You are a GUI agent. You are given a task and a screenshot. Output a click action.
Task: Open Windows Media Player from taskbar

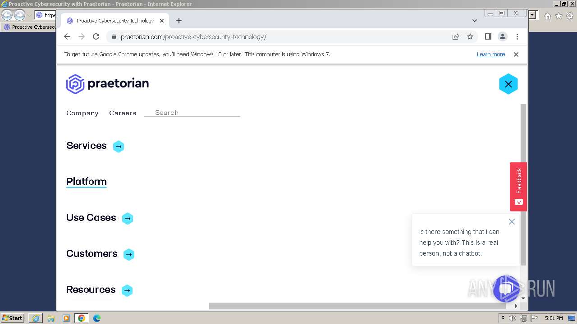66,318
